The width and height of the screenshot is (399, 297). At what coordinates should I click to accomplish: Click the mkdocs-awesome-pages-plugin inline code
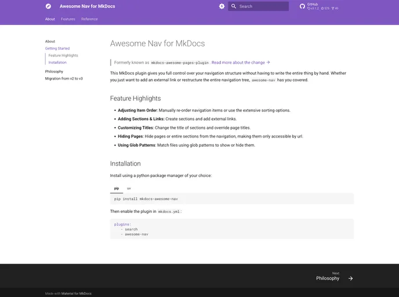[x=180, y=63]
